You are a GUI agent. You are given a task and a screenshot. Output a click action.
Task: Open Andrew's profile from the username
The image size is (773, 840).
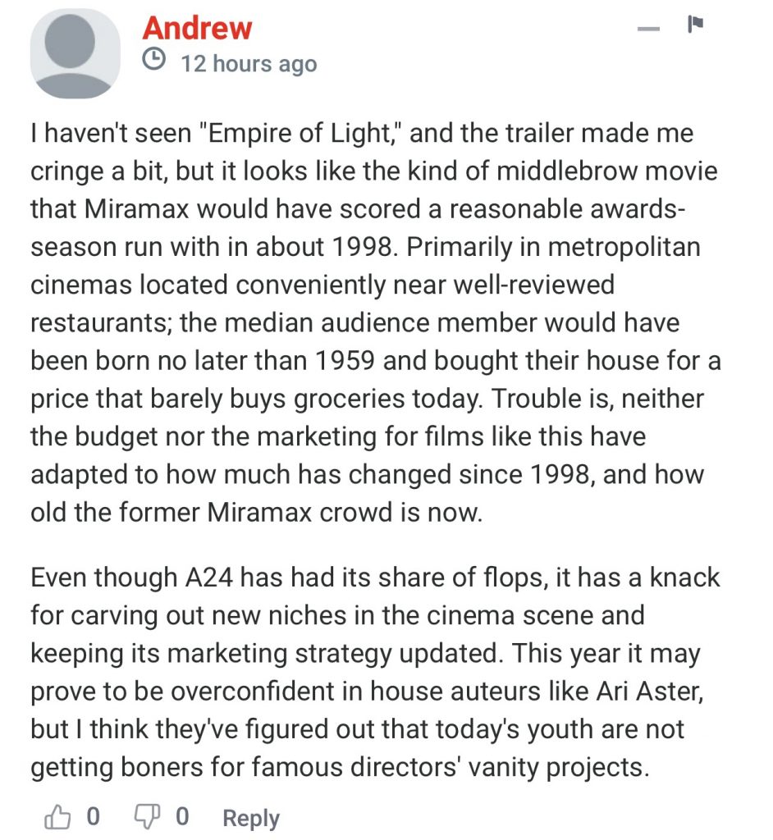pyautogui.click(x=197, y=28)
